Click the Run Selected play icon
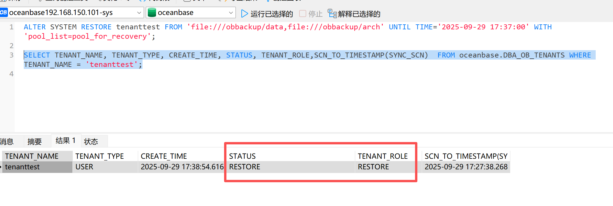The image size is (613, 206). tap(244, 13)
